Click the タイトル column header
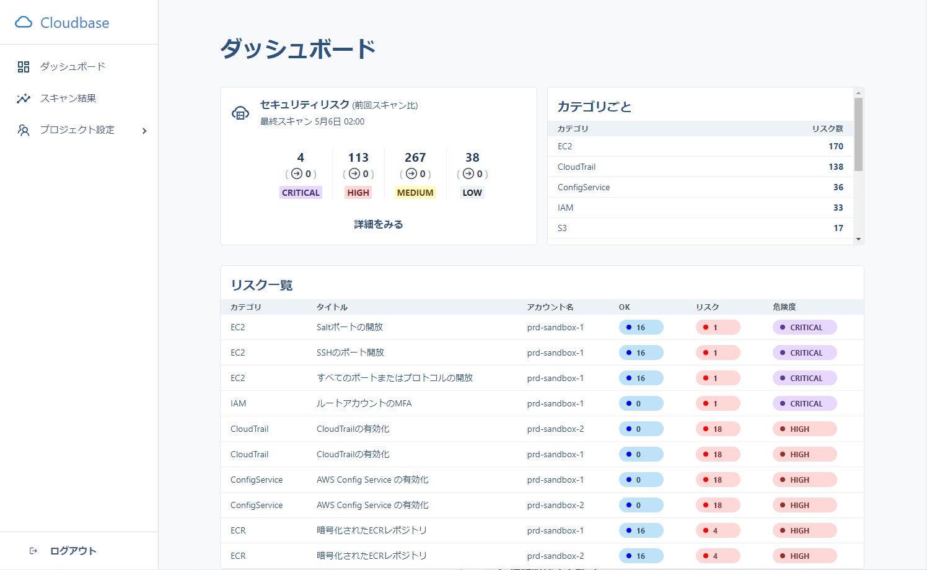 pyautogui.click(x=332, y=307)
